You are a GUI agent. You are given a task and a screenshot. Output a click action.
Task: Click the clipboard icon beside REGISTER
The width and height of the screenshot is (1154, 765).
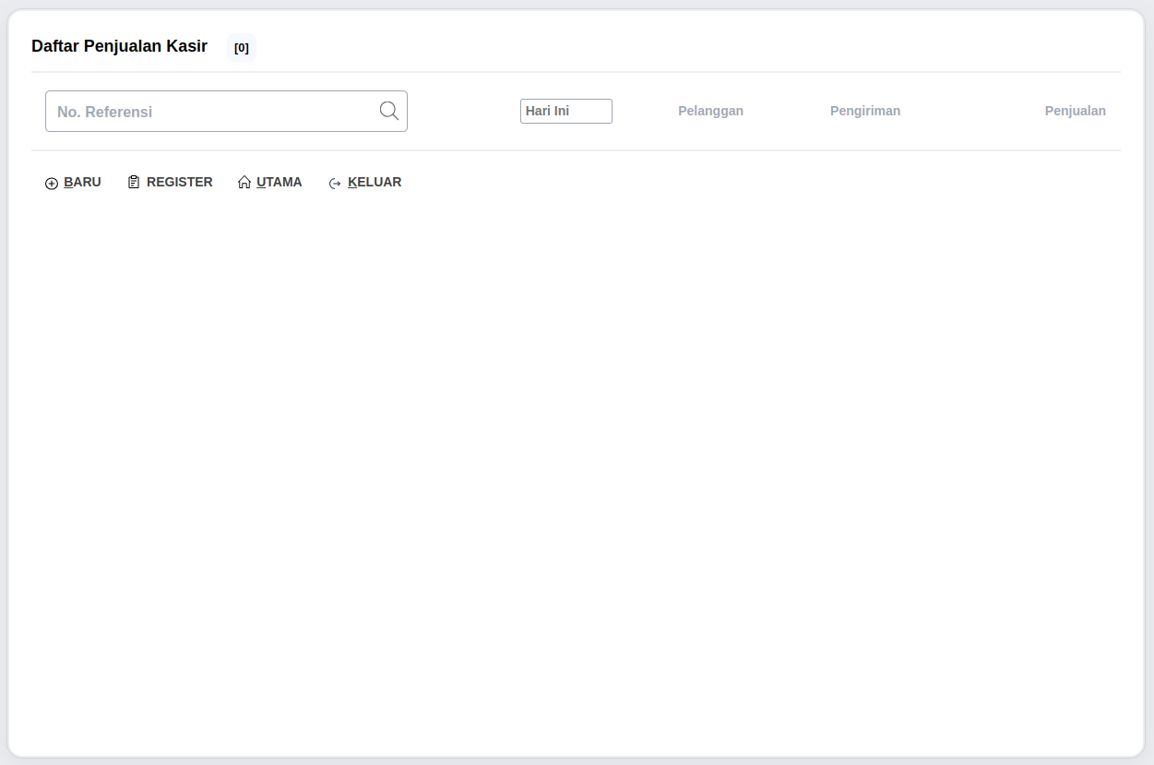tap(134, 183)
